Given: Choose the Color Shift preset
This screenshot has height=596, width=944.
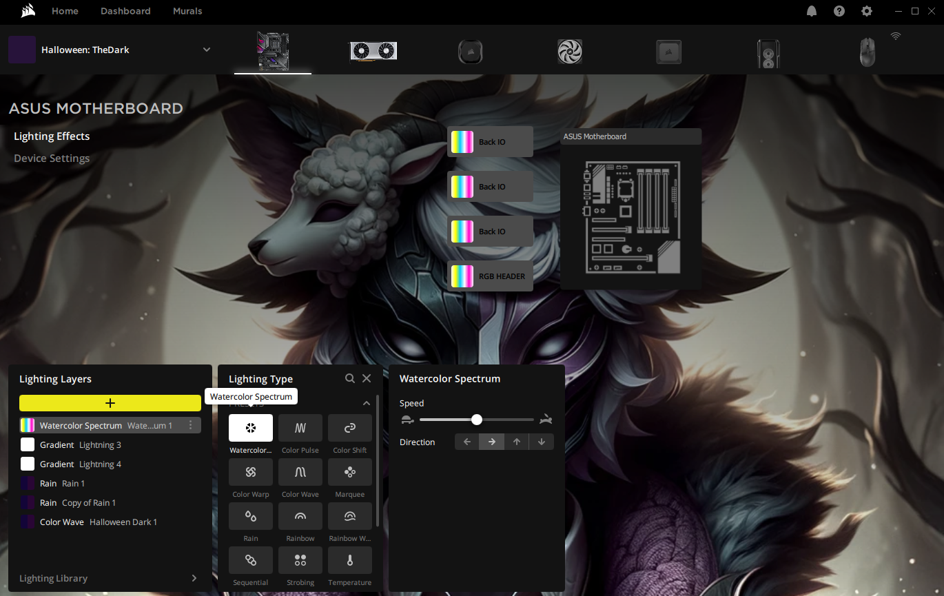Looking at the screenshot, I should 350,428.
